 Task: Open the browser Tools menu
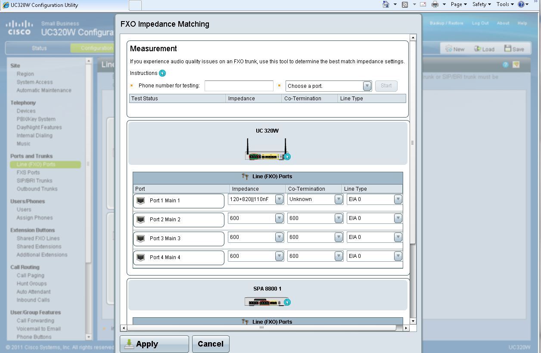tap(505, 4)
